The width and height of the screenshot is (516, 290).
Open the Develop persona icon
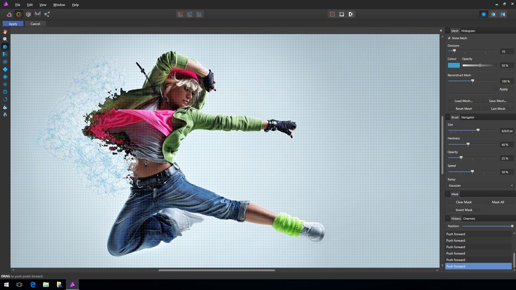[28, 14]
